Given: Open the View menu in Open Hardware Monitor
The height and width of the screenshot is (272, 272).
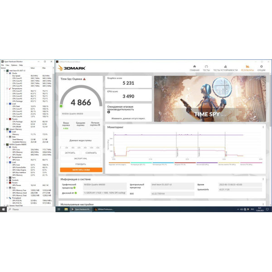Looking at the screenshot, I should tap(7, 65).
